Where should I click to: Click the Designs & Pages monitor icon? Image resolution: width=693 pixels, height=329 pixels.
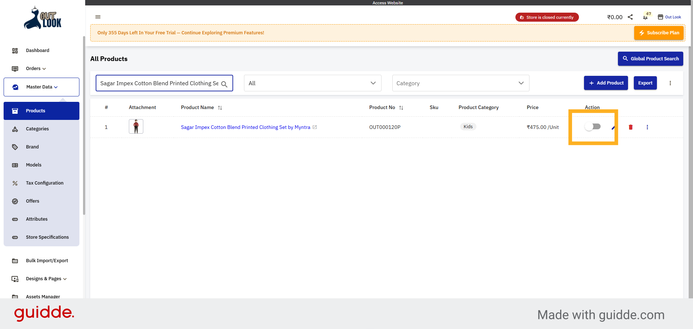coord(15,279)
